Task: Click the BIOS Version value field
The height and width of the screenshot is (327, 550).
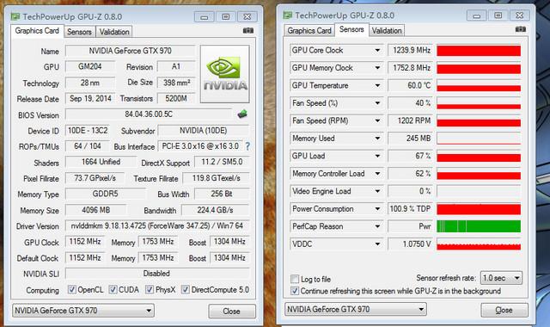Action: tap(149, 114)
